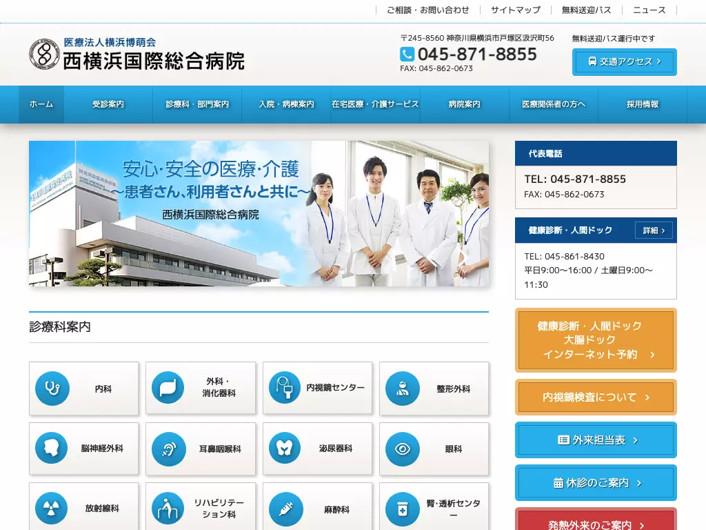Click the 内科 department label
Screen dimensions: 706x530
pyautogui.click(x=103, y=389)
